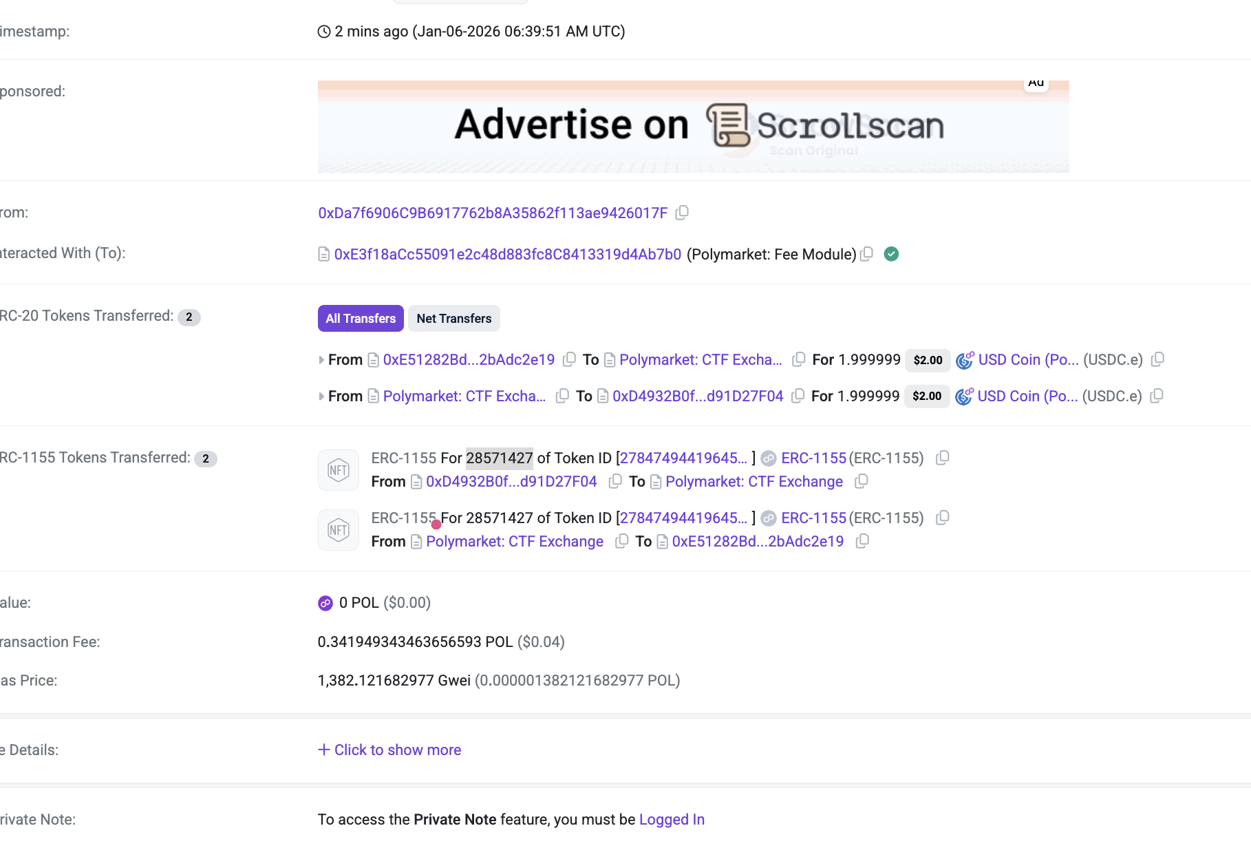
Task: Copy the 0xE51282Bd recipient address in second ERC-1155 transfer
Action: [x=862, y=541]
